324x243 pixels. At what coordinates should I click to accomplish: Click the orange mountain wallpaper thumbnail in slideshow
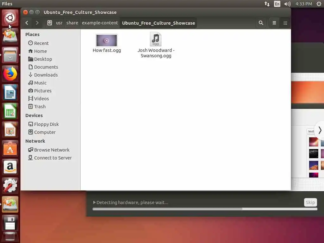point(314,165)
